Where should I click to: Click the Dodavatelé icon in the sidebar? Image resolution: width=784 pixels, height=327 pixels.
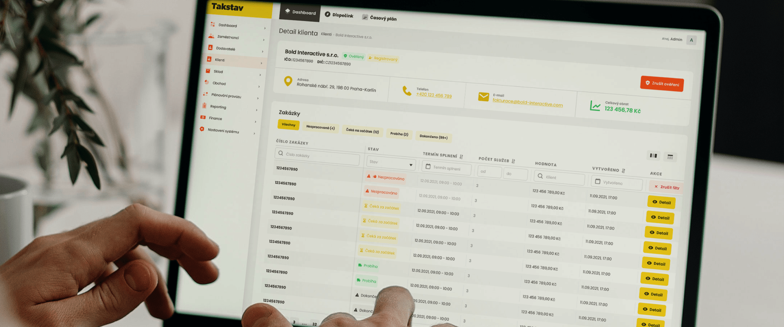click(210, 47)
